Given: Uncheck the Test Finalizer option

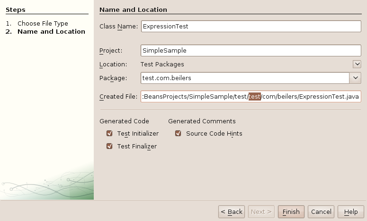Looking at the screenshot, I should click(109, 146).
